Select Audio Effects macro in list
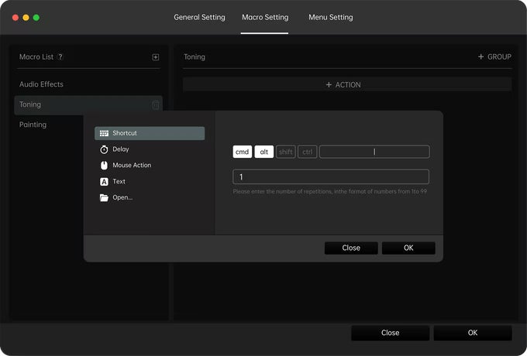The image size is (527, 356). pos(42,84)
